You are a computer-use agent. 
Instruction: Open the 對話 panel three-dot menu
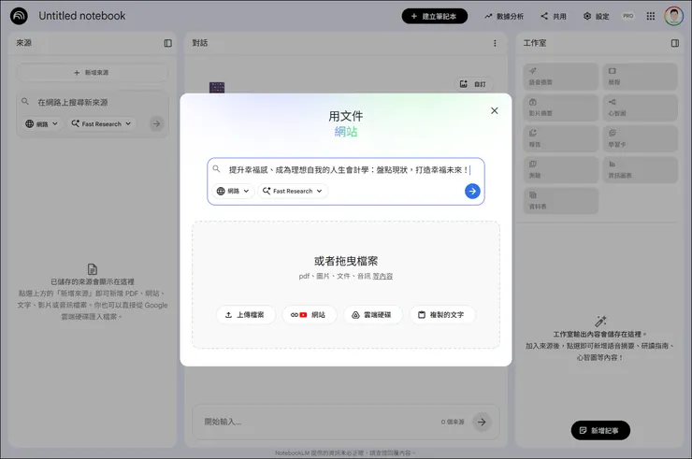(495, 43)
